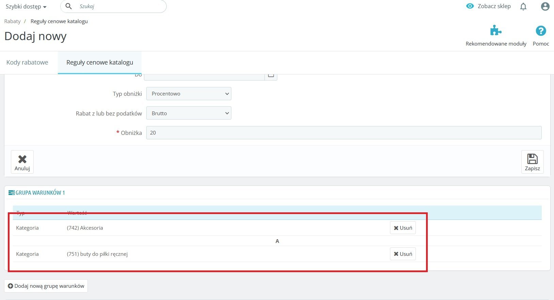
Task: Click the Obniżka value field
Action: (344, 133)
